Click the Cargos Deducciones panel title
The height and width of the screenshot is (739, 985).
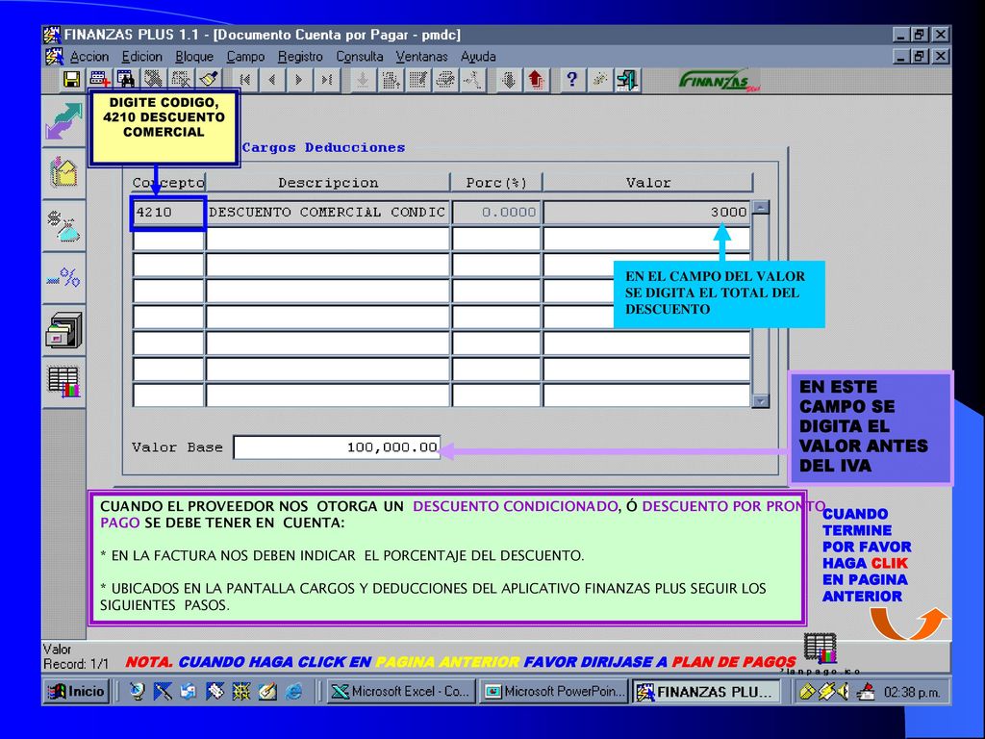(x=323, y=147)
